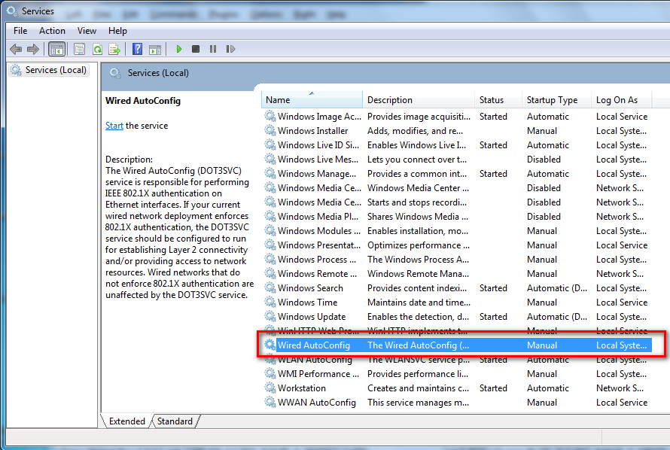Open the Help toolbar icon
The height and width of the screenshot is (450, 670).
pos(137,49)
